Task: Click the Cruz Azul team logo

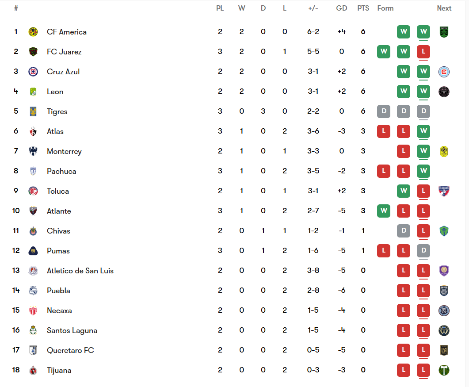Action: (x=33, y=72)
